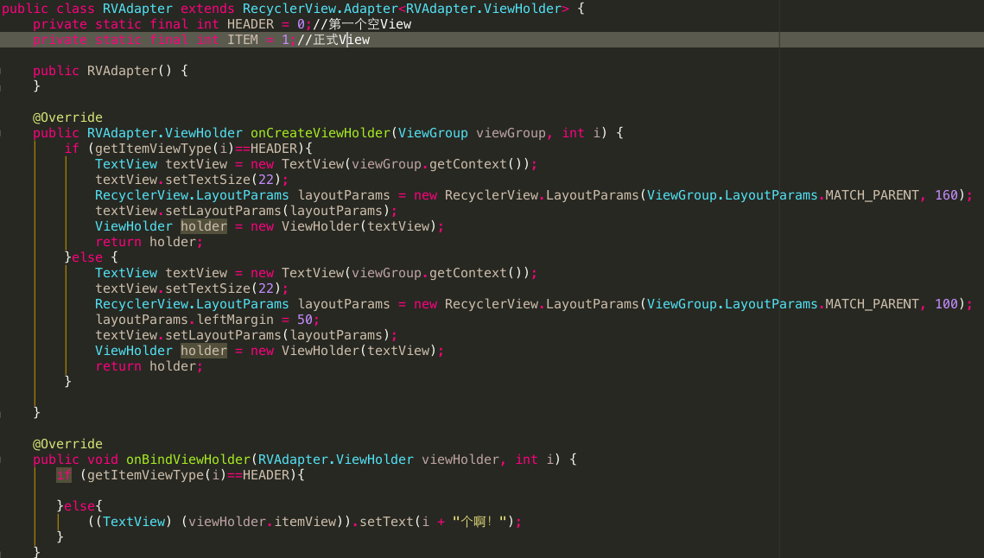Collapse the onBindViewHolder method fold marker

click(3, 460)
